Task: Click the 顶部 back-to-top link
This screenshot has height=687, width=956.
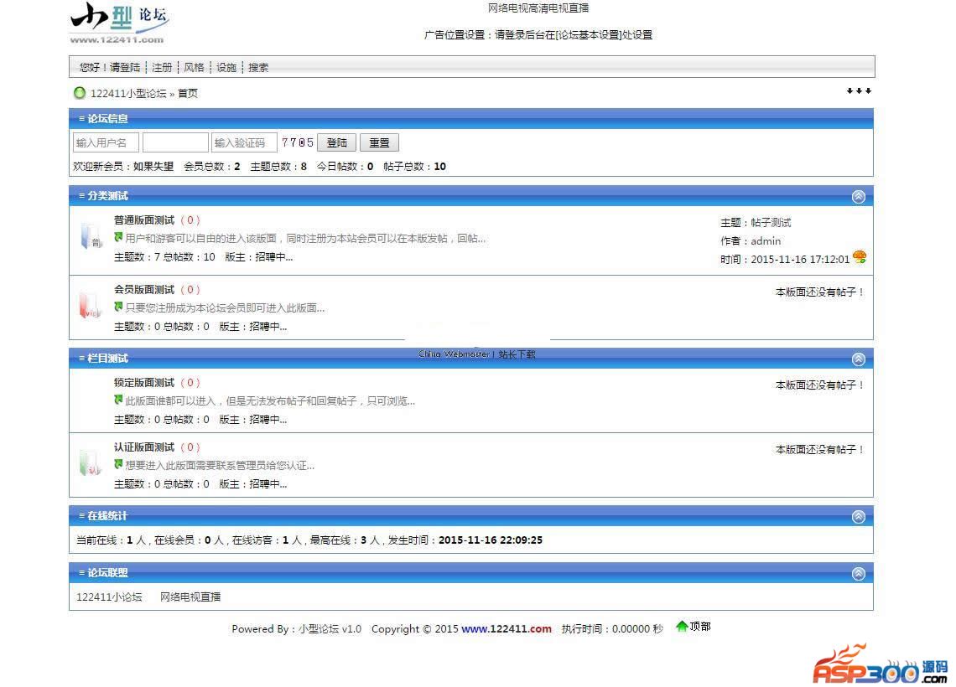Action: point(700,626)
